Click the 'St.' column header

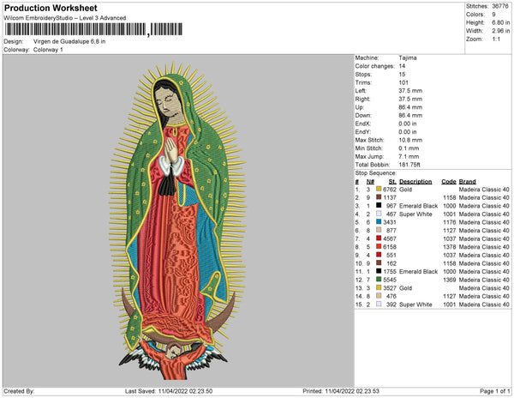(392, 182)
